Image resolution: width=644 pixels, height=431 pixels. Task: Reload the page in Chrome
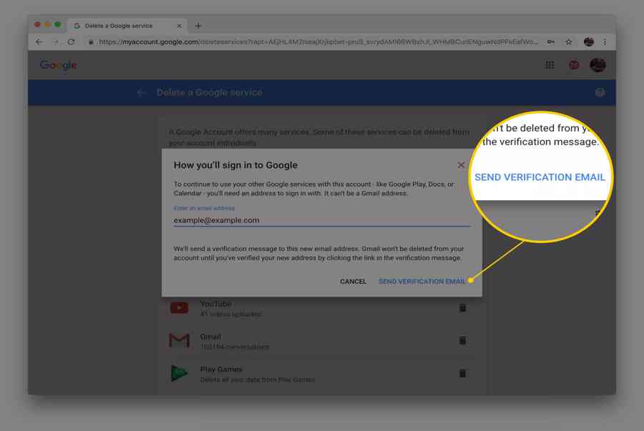point(71,42)
